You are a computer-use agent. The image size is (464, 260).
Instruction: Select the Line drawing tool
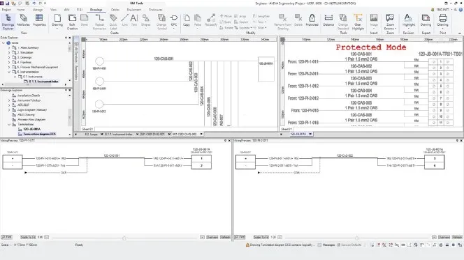124,20
